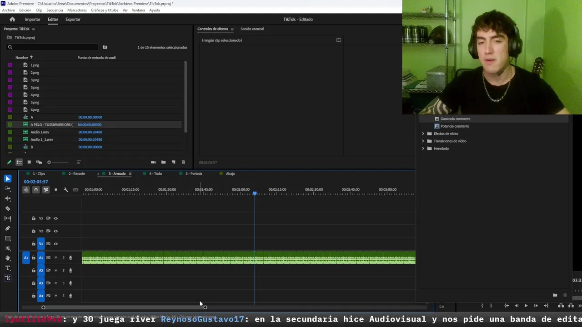582x327 pixels.
Task: Select Audio 1.wav in project list
Action: (x=40, y=132)
